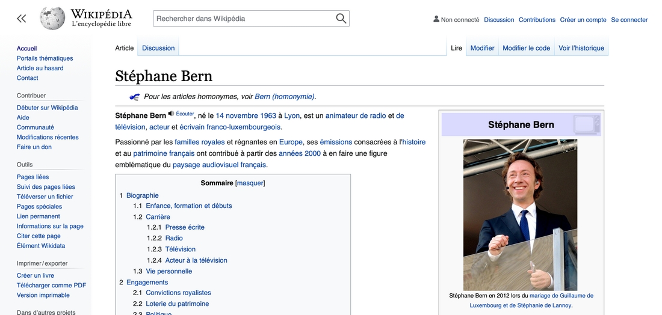Click Télécharger comme PDF

tap(52, 286)
